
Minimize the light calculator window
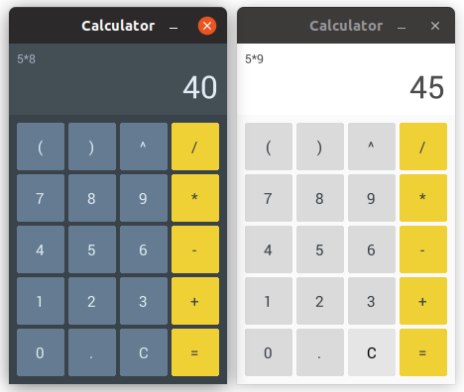tap(402, 27)
